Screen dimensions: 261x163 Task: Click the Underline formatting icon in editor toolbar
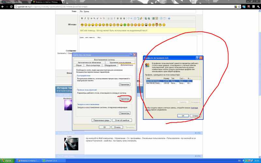(88, 18)
